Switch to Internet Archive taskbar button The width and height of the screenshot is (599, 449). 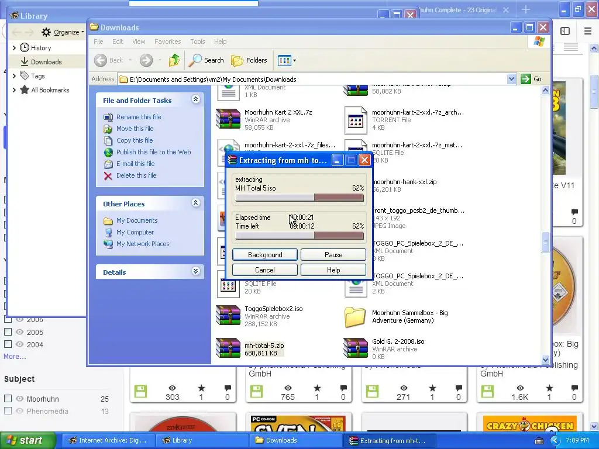tap(108, 440)
